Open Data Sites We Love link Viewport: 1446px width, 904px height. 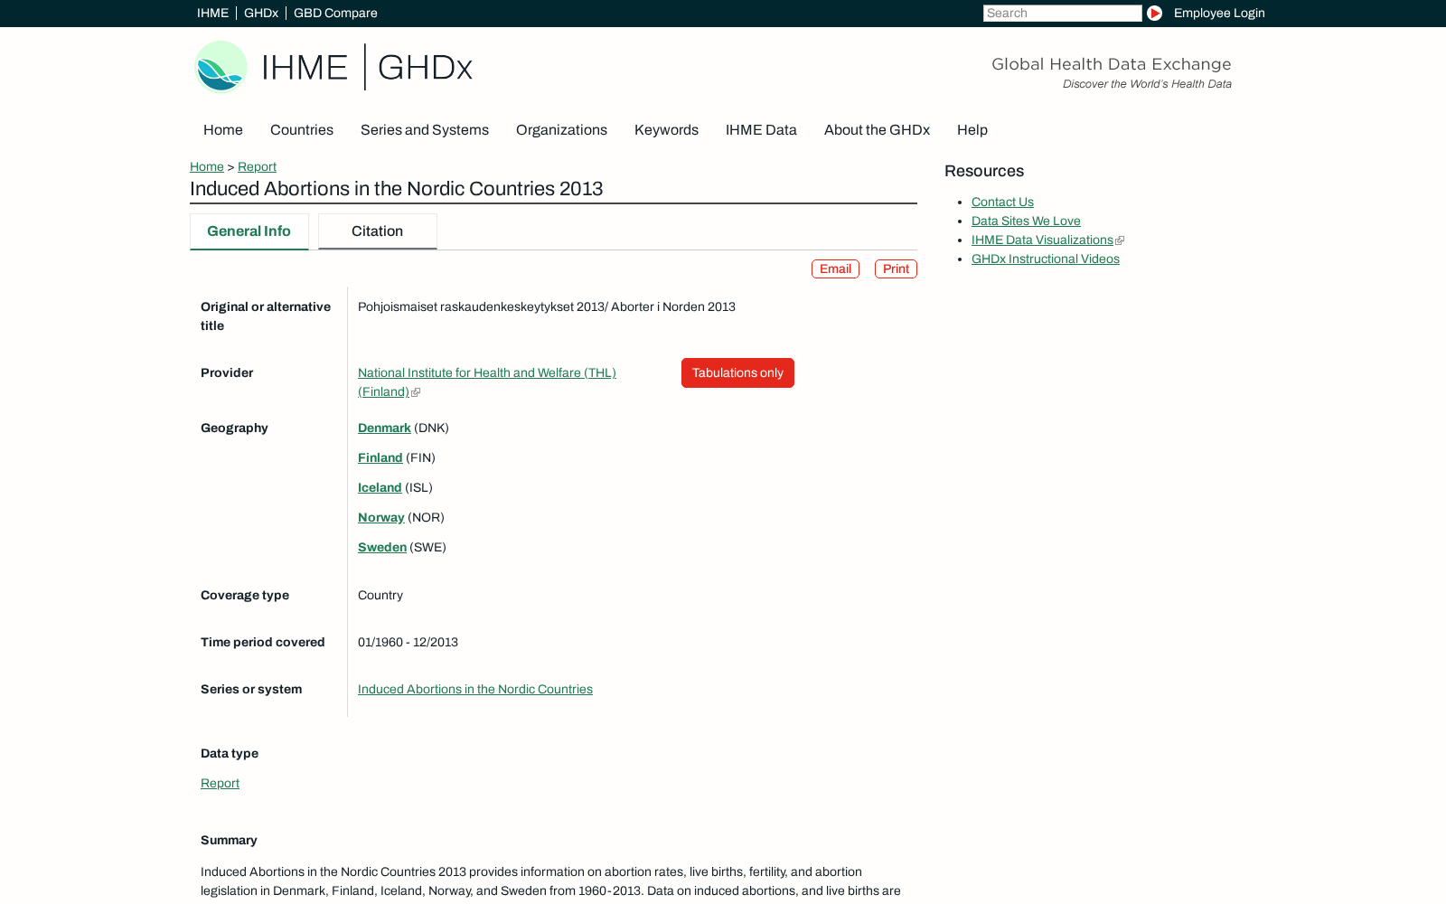coord(1026,221)
